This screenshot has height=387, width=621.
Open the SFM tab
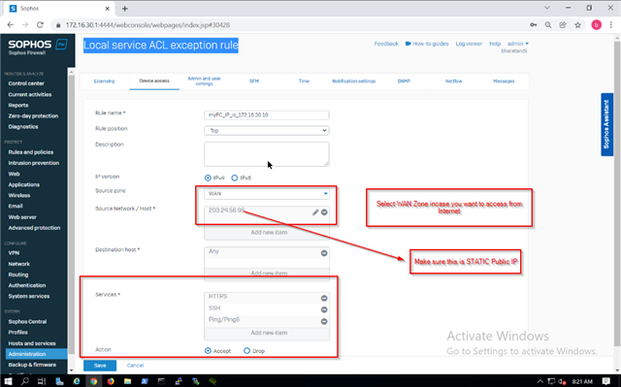coord(254,81)
